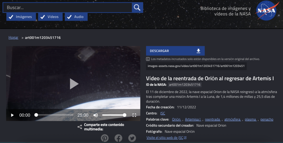The height and width of the screenshot is (143, 283).
Task: Mute the video with the speaker icon
Action: pyautogui.click(x=96, y=115)
